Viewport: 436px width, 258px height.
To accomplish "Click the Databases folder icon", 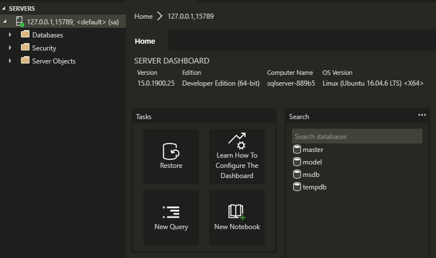I will (25, 35).
